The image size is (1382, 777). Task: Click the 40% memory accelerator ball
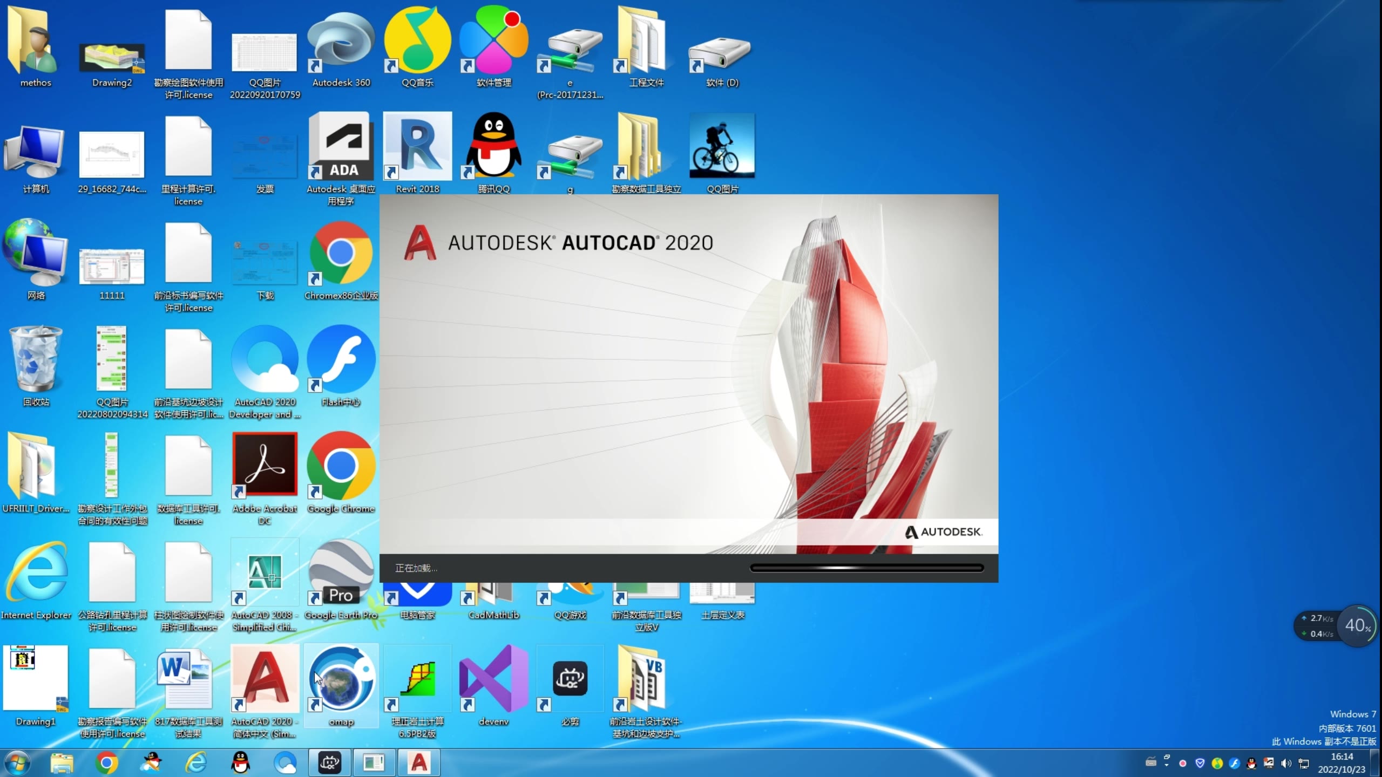[x=1357, y=625]
